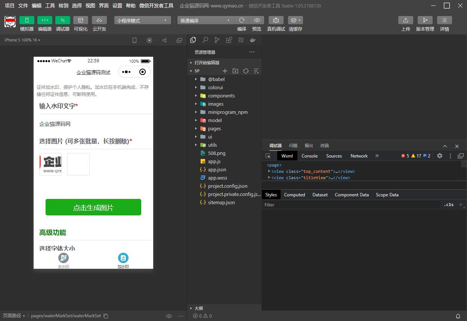Open the 小程序模式 dropdown
The height and width of the screenshot is (321, 467).
142,20
